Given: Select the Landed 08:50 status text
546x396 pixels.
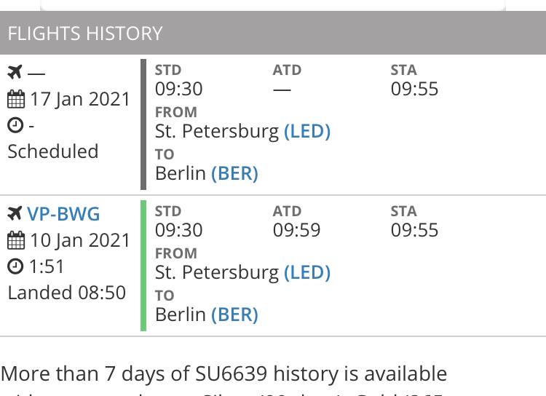Looking at the screenshot, I should [x=66, y=293].
